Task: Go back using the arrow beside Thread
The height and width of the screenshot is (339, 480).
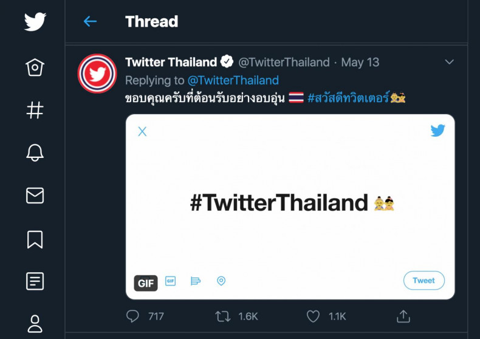Action: (x=90, y=22)
